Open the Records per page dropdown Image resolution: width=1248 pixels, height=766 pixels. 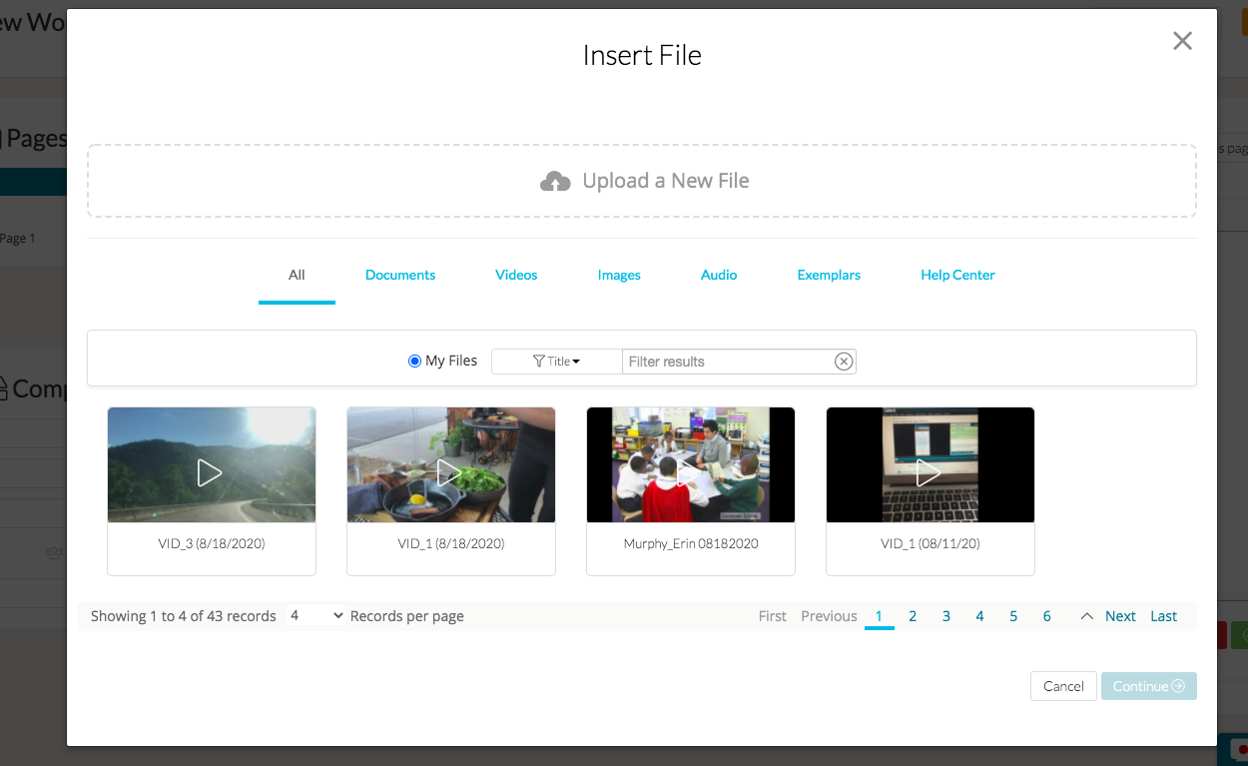pyautogui.click(x=315, y=616)
